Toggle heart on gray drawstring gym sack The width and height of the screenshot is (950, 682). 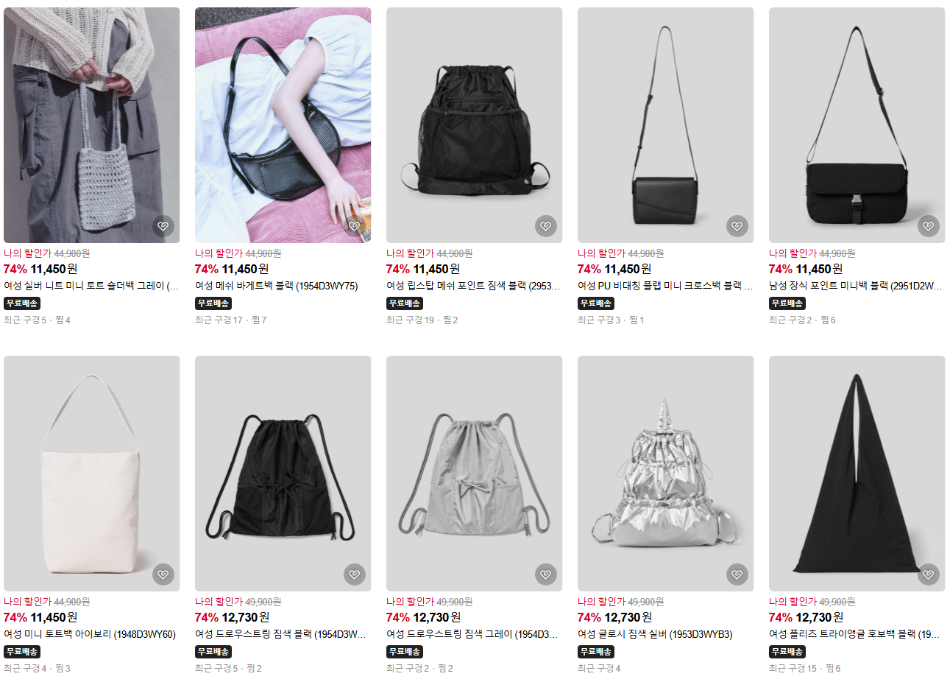(x=546, y=574)
